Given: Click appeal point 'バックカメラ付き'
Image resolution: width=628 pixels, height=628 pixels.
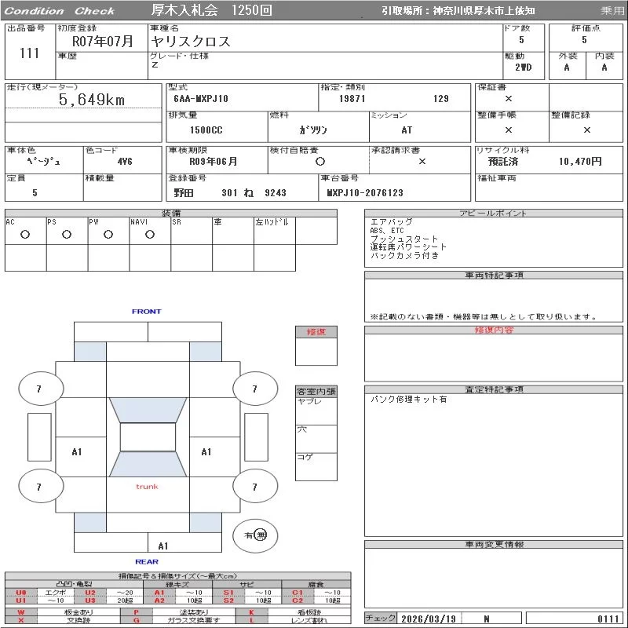Looking at the screenshot, I should point(404,256).
